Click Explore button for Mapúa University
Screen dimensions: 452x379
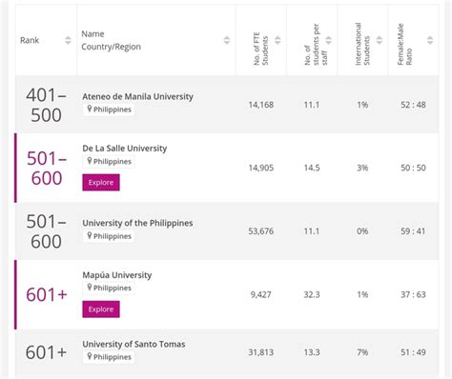101,309
